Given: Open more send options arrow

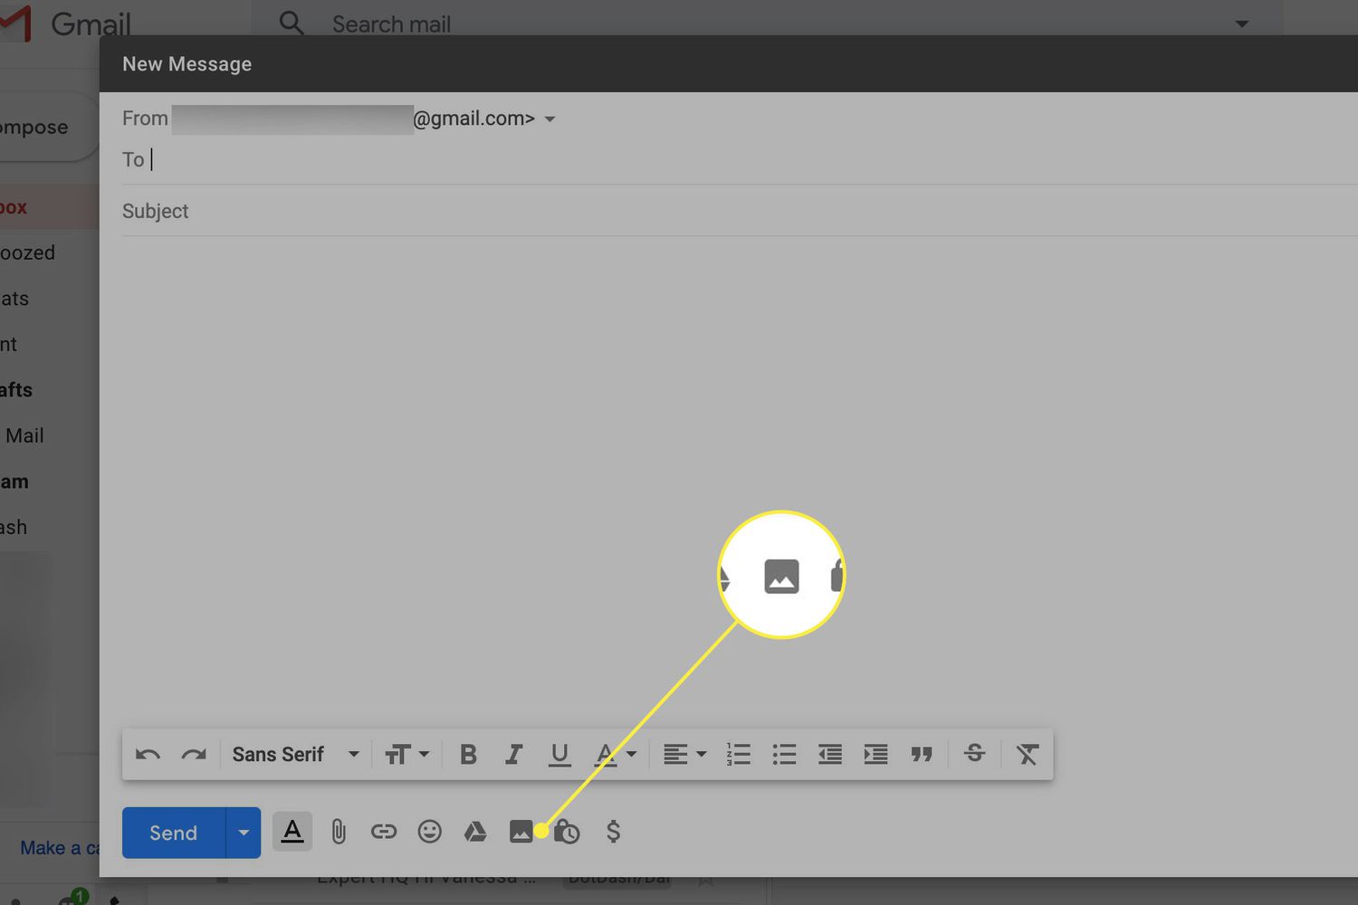Looking at the screenshot, I should (x=243, y=833).
